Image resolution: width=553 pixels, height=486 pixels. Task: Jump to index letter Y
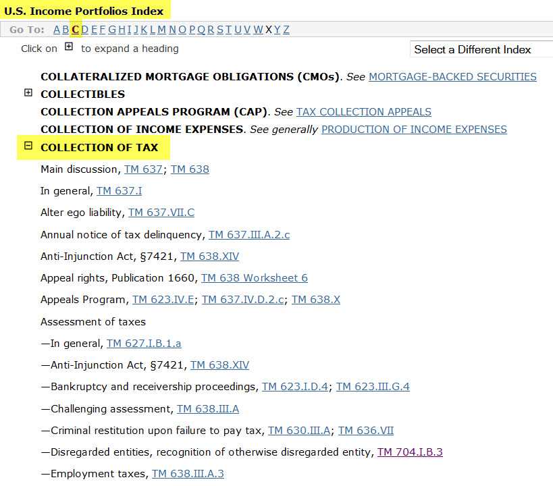tap(278, 30)
